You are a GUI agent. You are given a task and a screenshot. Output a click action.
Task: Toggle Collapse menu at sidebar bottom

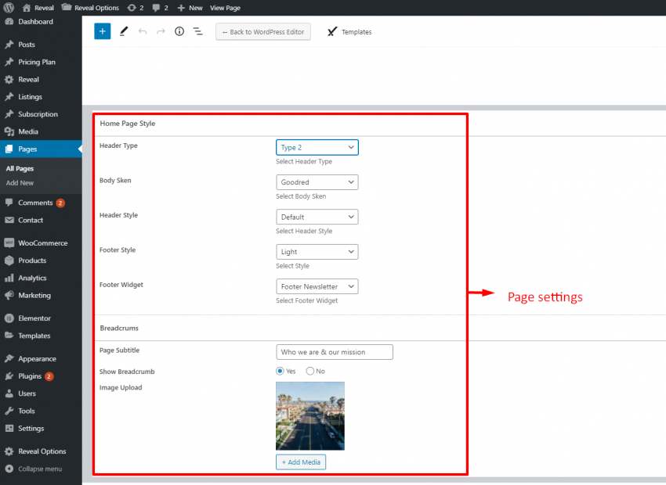click(35, 469)
